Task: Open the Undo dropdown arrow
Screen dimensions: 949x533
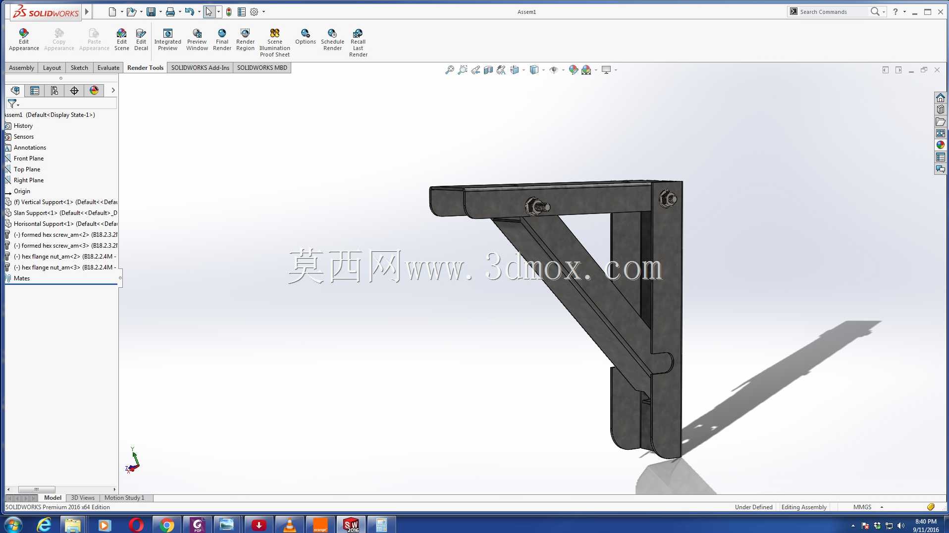Action: pyautogui.click(x=199, y=12)
